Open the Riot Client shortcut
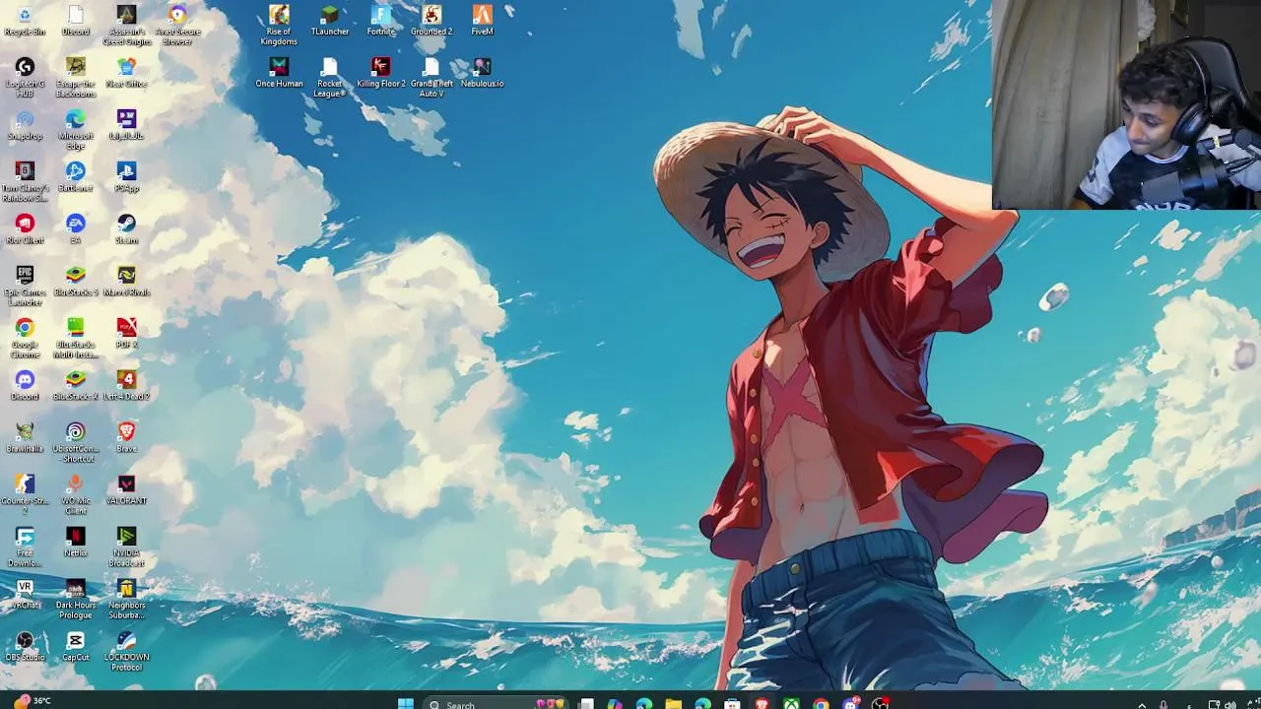The width and height of the screenshot is (1261, 709). point(25,229)
